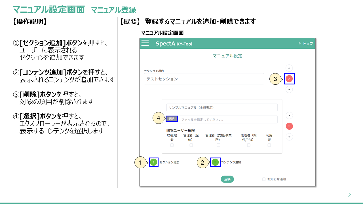Screen dimensions: 363x204
Task: Go back via the トップ link
Action: click(x=306, y=43)
